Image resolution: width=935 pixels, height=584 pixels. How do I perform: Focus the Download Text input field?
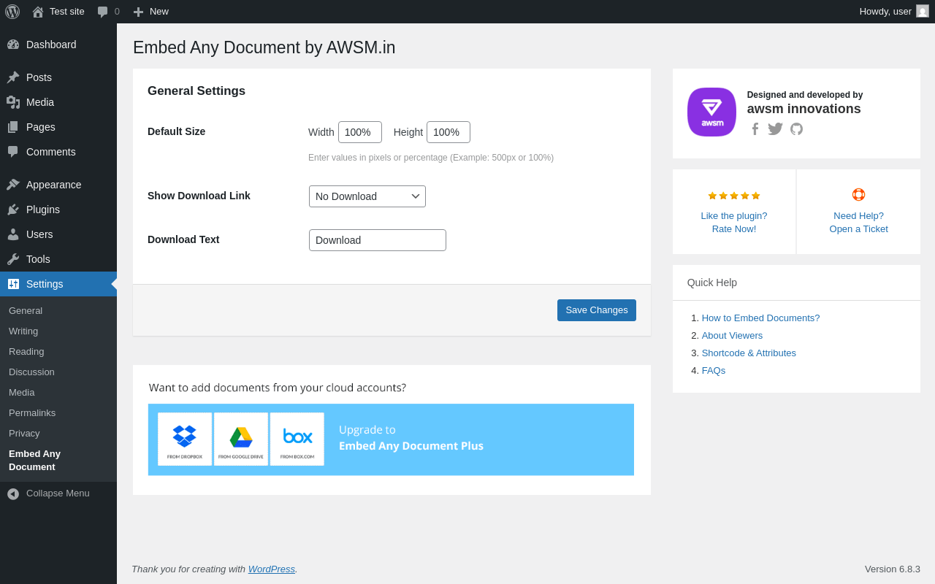(x=378, y=240)
